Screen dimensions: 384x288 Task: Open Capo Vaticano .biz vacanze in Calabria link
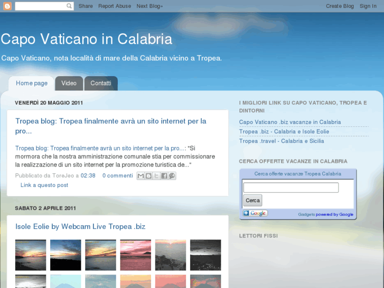(x=290, y=122)
